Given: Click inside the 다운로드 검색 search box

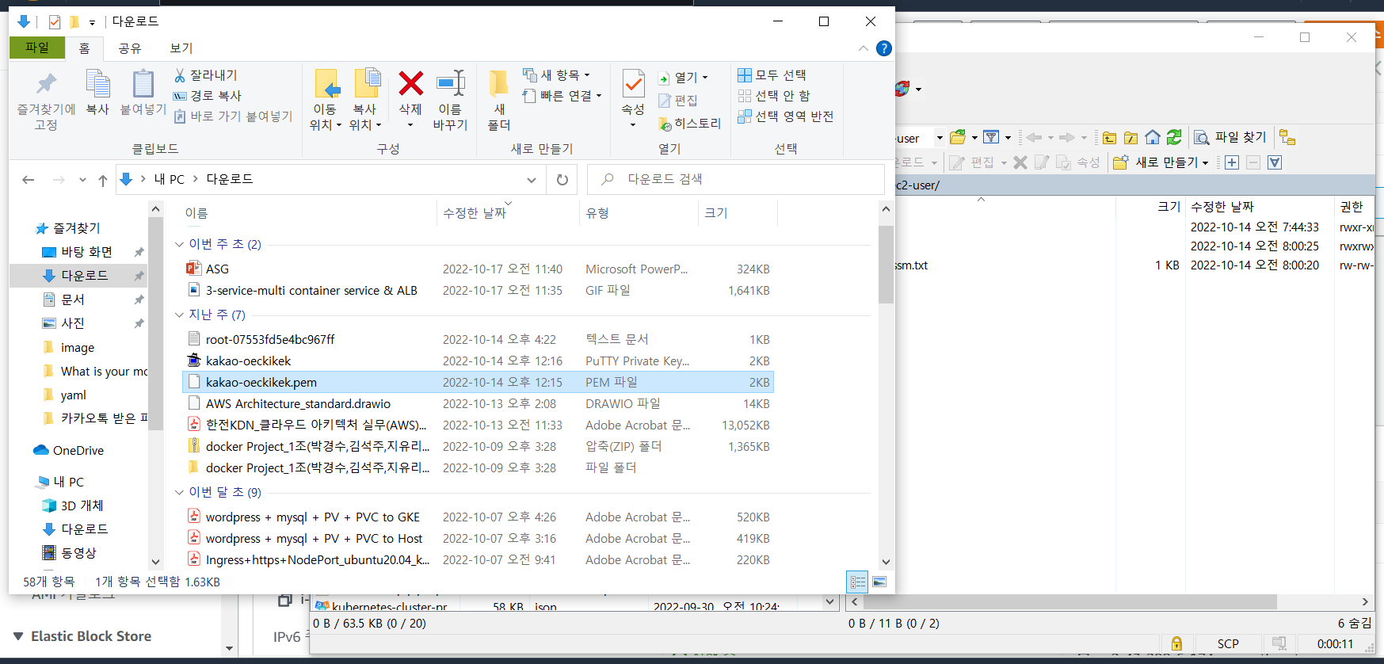Looking at the screenshot, I should click(x=736, y=180).
